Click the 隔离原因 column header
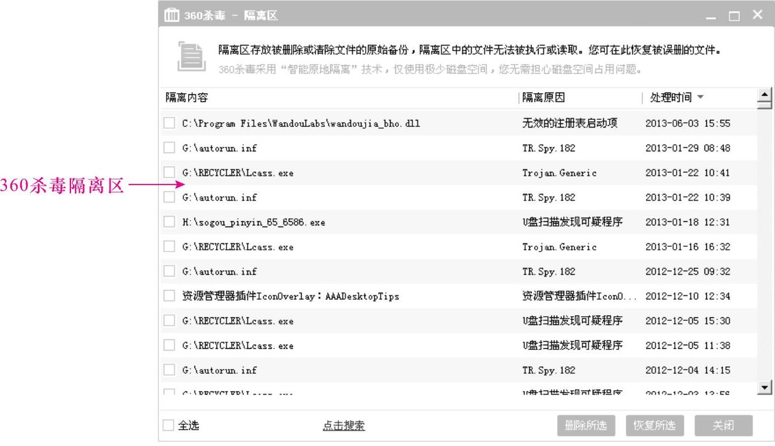The width and height of the screenshot is (775, 446). click(543, 97)
